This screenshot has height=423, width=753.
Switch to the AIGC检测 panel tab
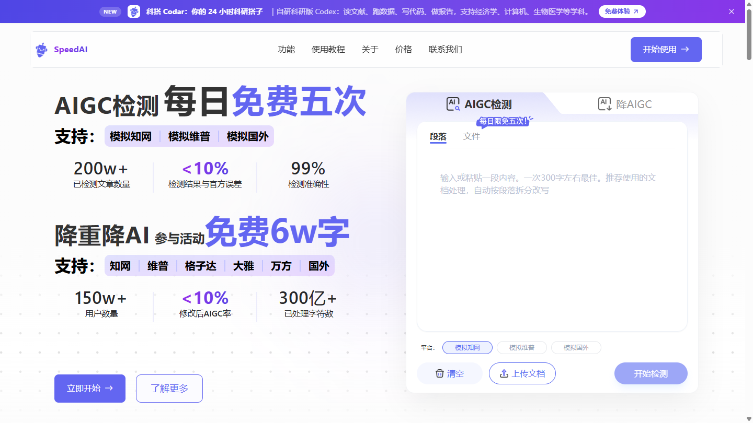479,104
